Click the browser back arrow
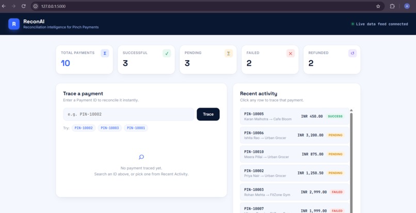This screenshot has width=416, height=213. (4, 6)
